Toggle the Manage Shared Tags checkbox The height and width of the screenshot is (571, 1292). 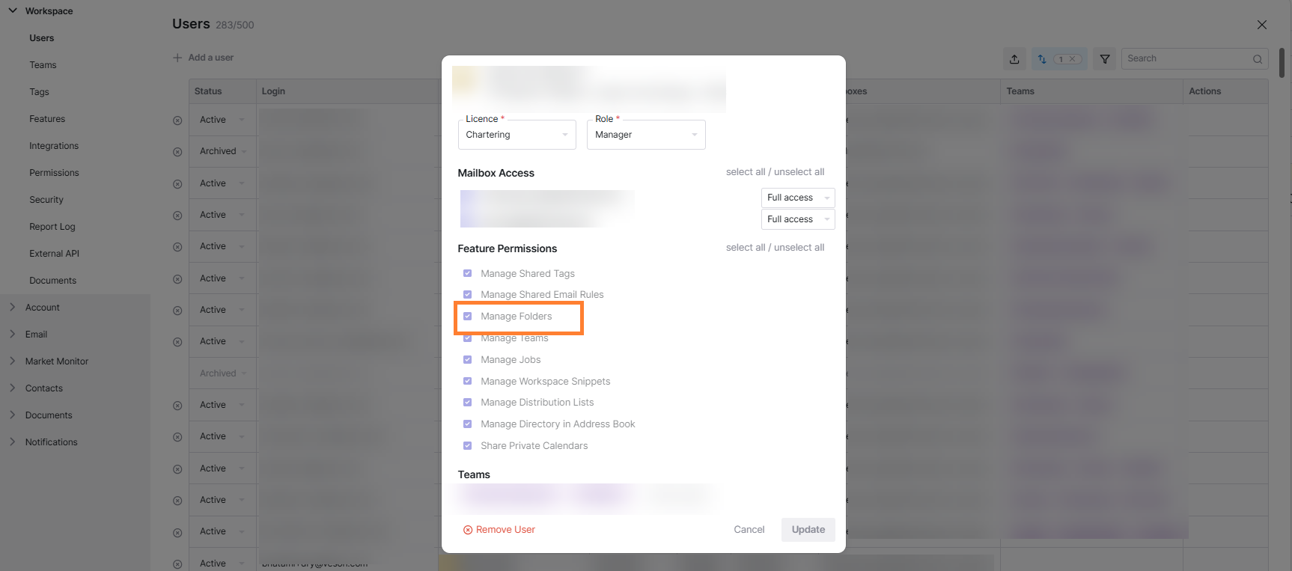click(x=468, y=274)
